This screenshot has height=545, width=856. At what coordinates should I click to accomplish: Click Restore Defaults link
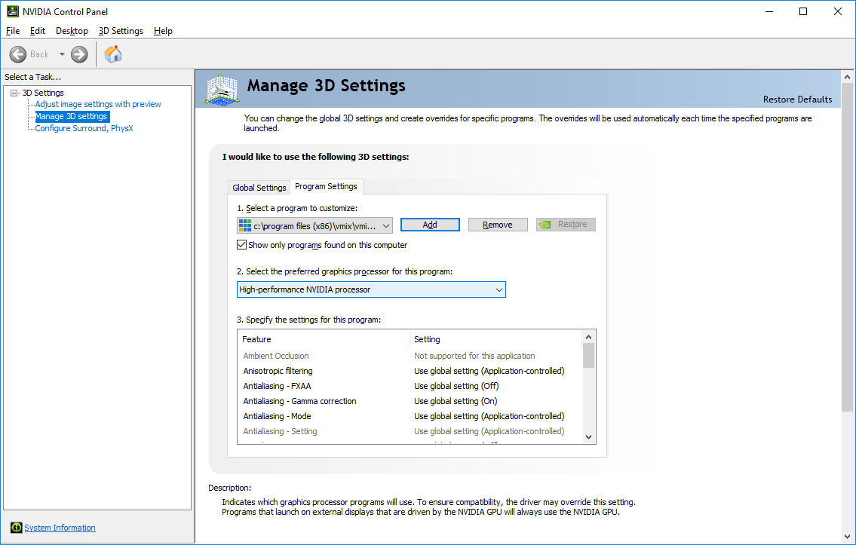click(797, 100)
